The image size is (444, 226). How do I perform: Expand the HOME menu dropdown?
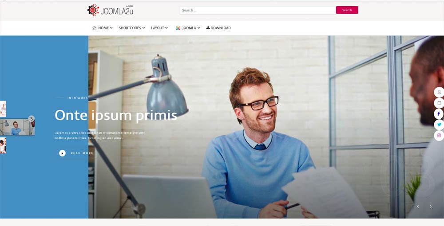click(x=105, y=28)
